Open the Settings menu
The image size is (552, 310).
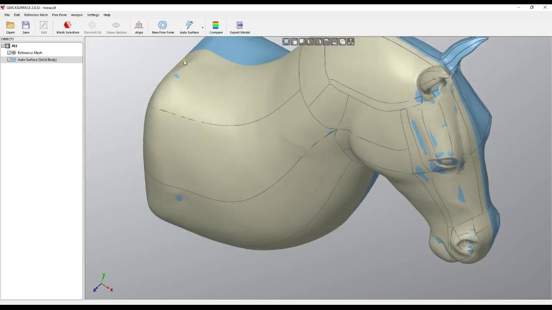93,15
